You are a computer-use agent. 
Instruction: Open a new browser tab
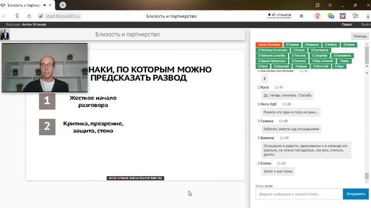click(x=63, y=5)
